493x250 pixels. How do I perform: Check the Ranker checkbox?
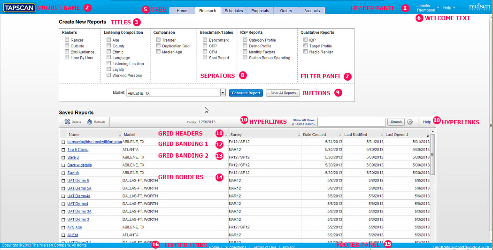click(67, 40)
